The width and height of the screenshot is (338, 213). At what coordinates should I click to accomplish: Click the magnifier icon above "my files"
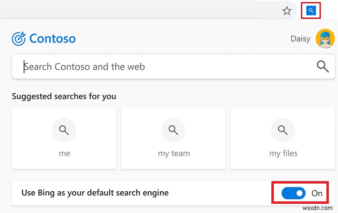click(283, 130)
